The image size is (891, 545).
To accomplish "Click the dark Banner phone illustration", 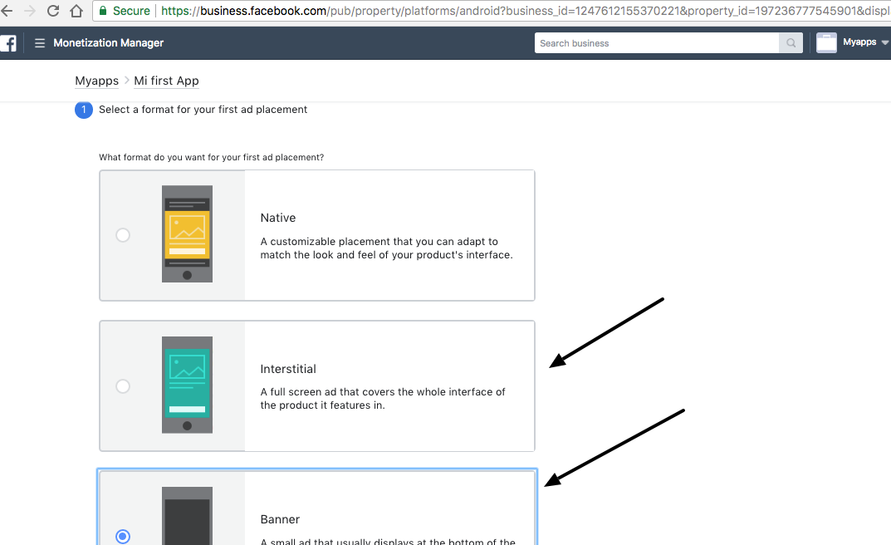I will click(x=187, y=516).
